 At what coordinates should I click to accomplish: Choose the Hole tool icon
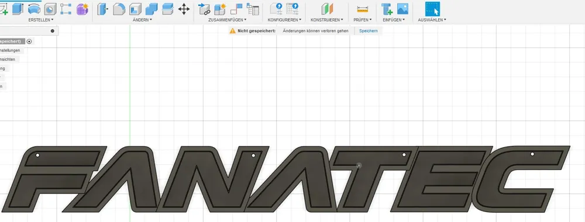[x=50, y=9]
